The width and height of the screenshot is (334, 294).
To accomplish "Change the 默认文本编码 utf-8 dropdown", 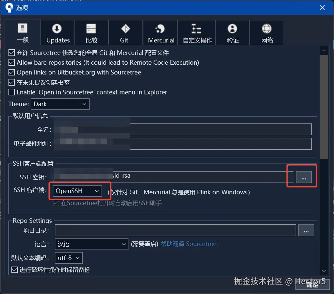I will click(68, 258).
